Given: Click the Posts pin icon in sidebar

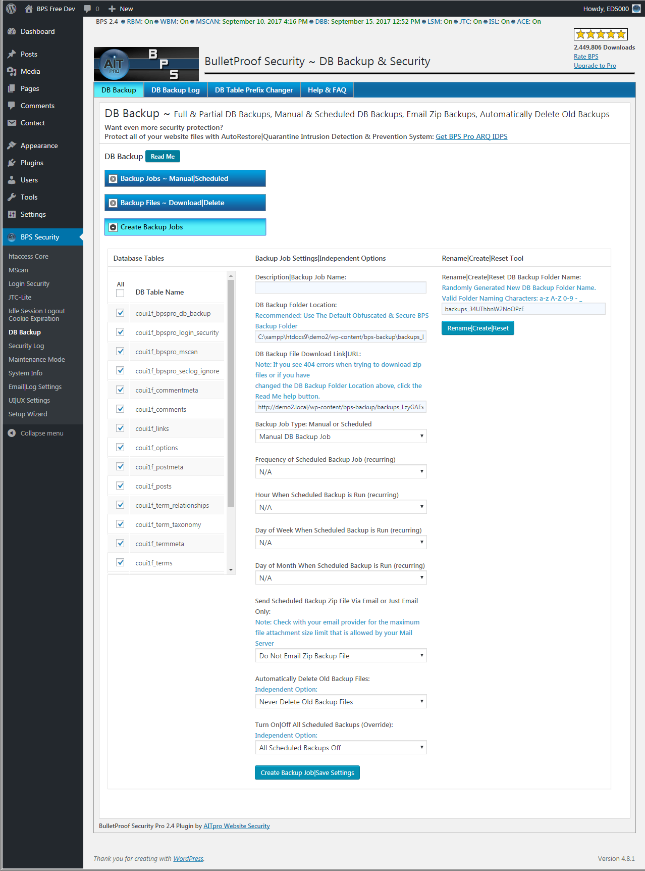Looking at the screenshot, I should tap(12, 54).
